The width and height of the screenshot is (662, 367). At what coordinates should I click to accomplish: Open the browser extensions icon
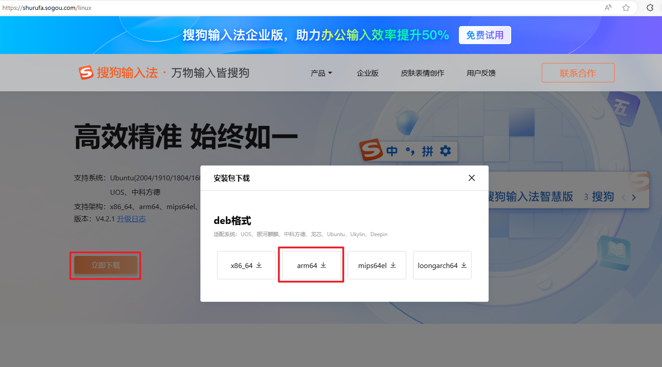pos(650,8)
